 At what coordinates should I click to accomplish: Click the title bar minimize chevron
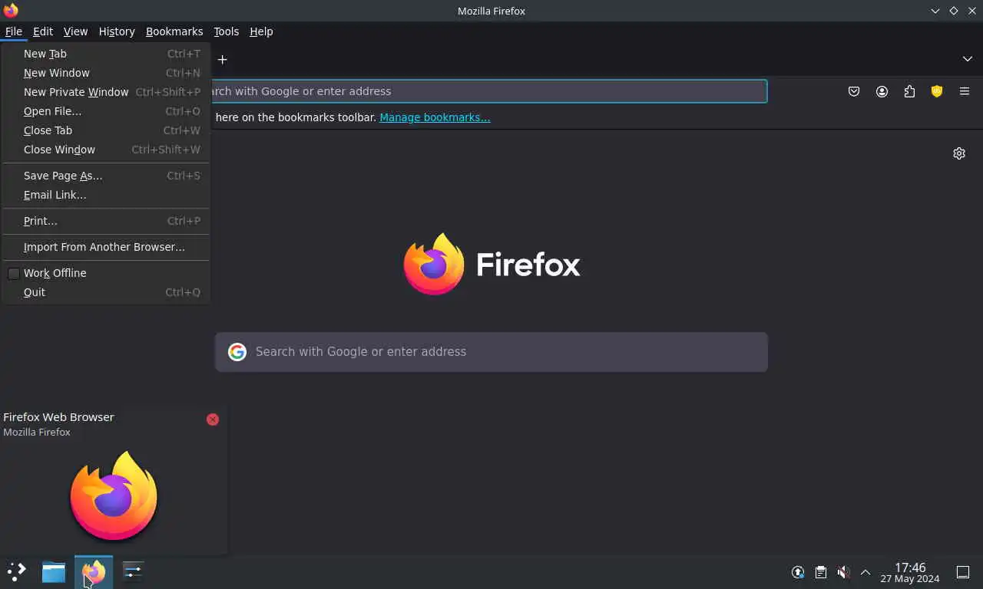tap(935, 11)
